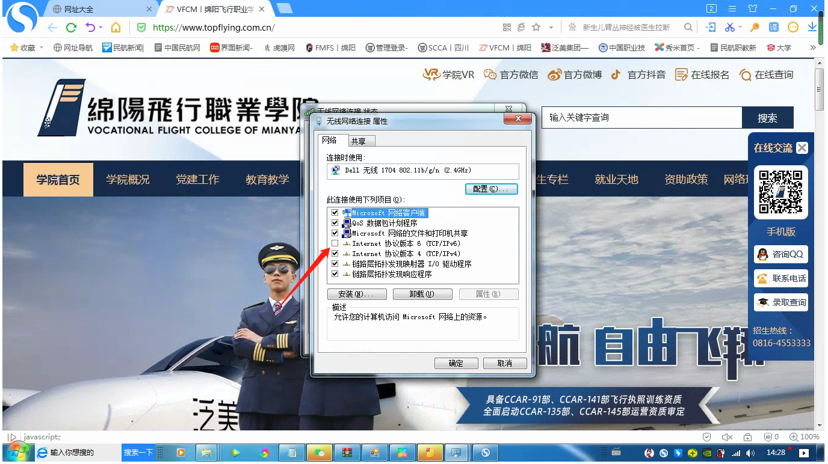The image size is (828, 464).
Task: Click the keyword search input field
Action: (x=641, y=118)
